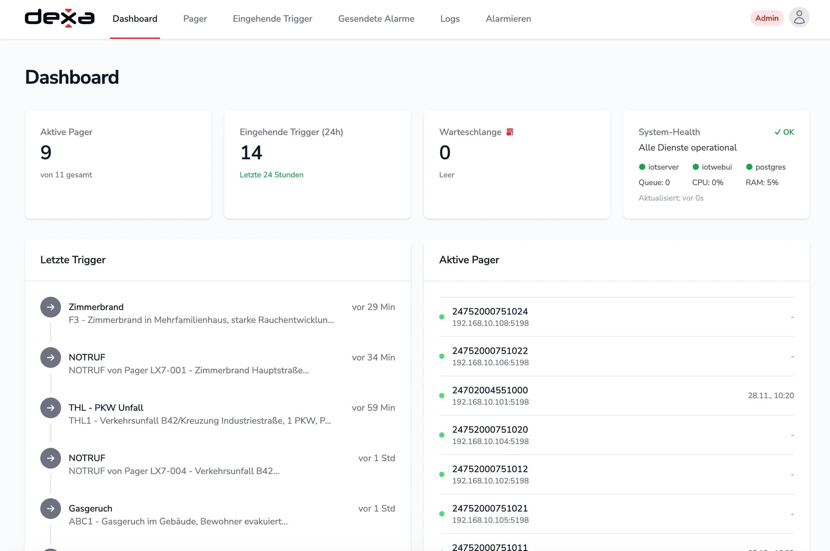Navigate to the Alarmieren tab
Image resolution: width=830 pixels, height=551 pixels.
click(508, 19)
